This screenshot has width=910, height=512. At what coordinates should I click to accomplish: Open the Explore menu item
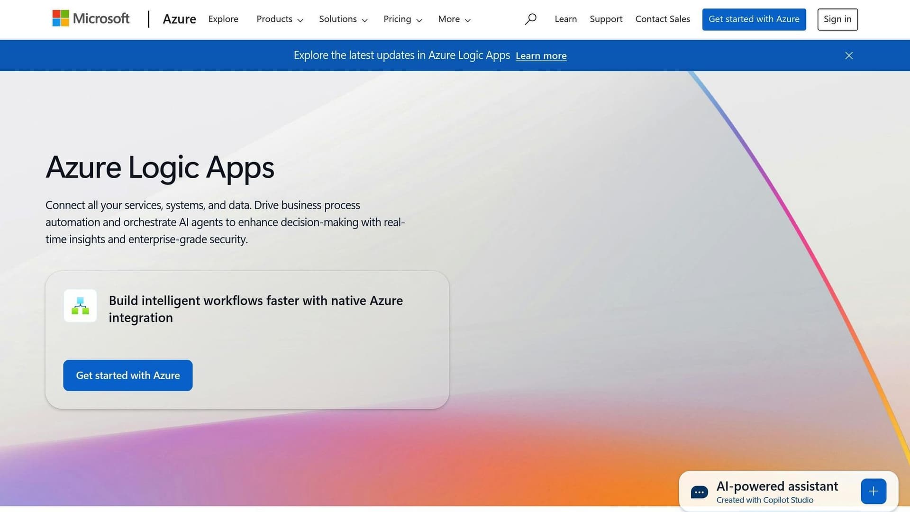coord(223,19)
